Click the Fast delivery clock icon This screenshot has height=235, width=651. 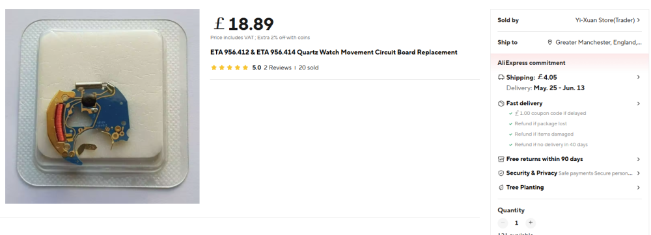tap(501, 103)
